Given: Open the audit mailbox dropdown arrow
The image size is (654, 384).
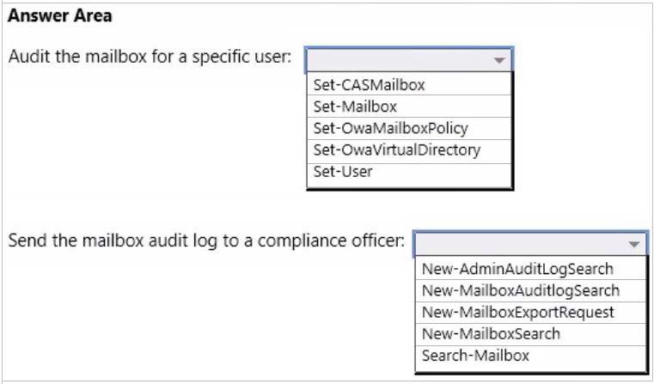Looking at the screenshot, I should click(x=499, y=60).
